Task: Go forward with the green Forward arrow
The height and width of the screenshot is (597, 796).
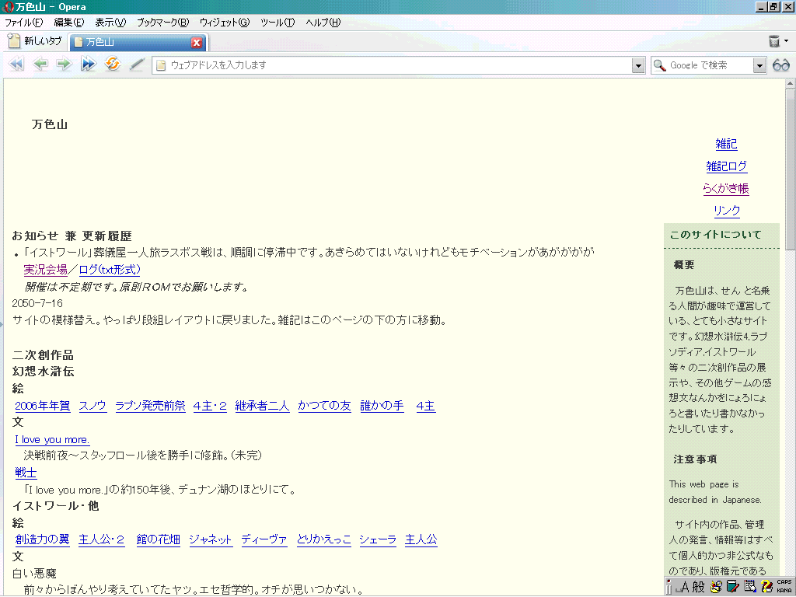Action: pyautogui.click(x=64, y=65)
